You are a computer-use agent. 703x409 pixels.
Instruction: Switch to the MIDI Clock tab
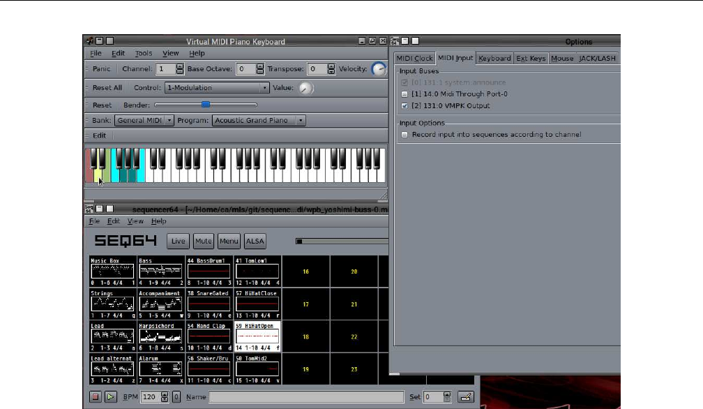coord(414,59)
